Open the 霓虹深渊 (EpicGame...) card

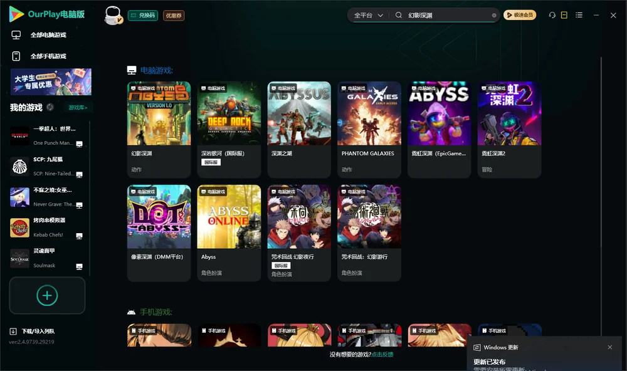coord(439,130)
